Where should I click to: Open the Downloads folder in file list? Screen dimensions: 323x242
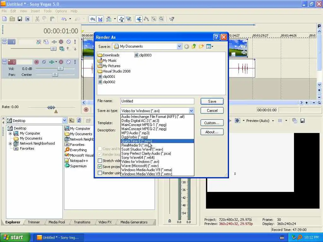coord(109,55)
